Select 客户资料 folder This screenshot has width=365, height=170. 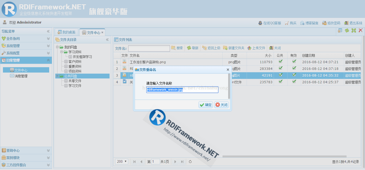(x=75, y=62)
